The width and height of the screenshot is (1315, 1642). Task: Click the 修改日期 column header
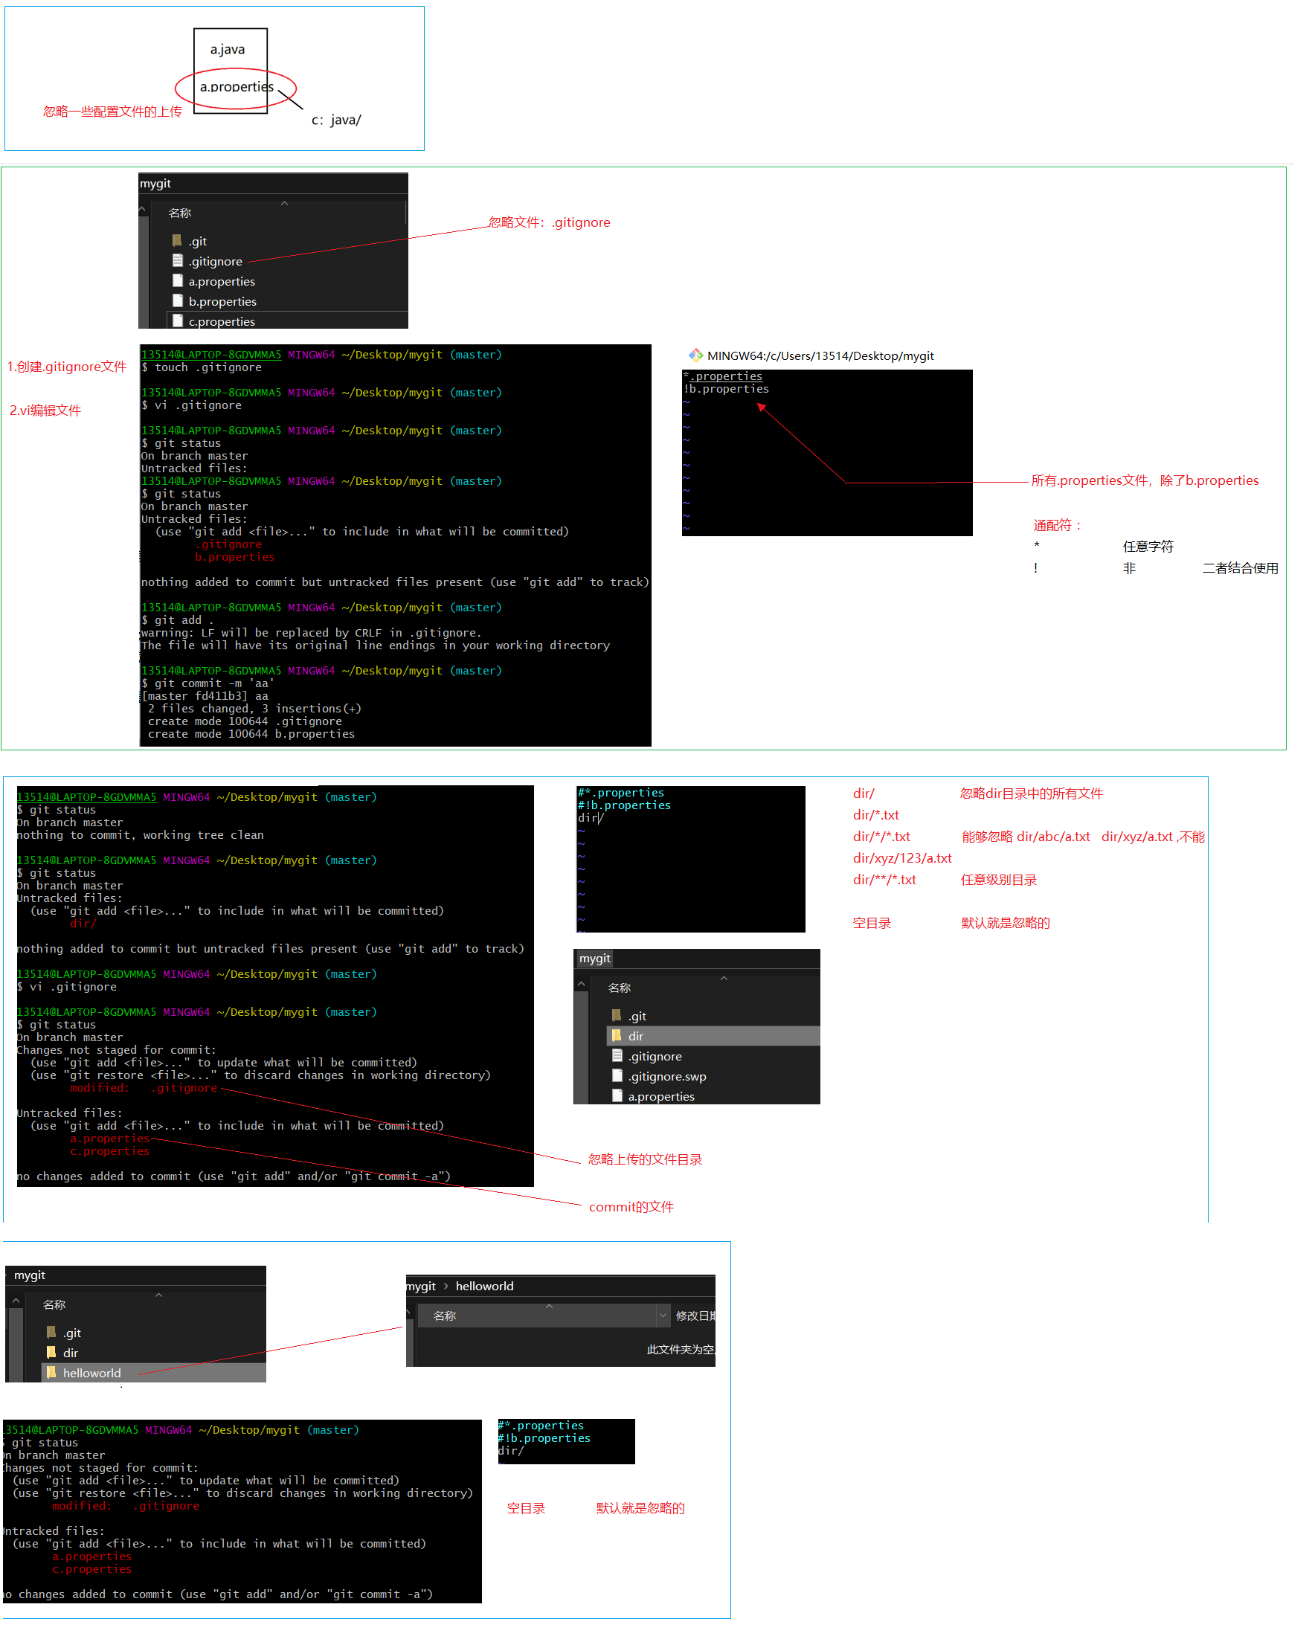(x=694, y=1316)
